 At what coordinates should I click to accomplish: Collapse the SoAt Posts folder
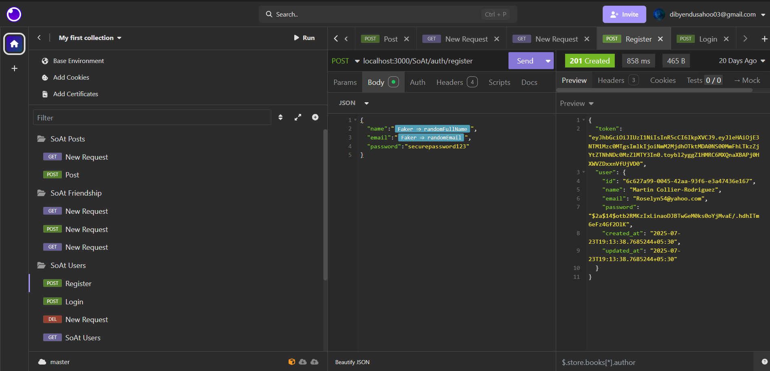[x=41, y=139]
